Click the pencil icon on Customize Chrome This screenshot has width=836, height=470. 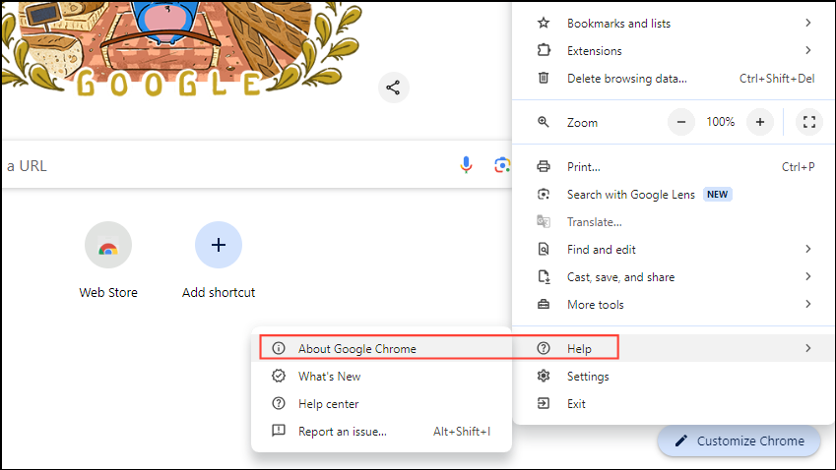click(680, 441)
